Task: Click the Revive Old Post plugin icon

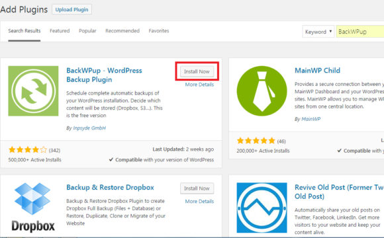Action: [x=262, y=208]
